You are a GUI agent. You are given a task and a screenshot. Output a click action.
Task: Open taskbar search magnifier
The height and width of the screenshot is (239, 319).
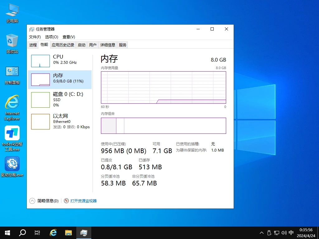[22, 233]
